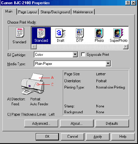Image resolution: width=138 pixels, height=144 pixels.
Task: Open the BJ Cartridge dropdown arrow
Action: click(75, 54)
